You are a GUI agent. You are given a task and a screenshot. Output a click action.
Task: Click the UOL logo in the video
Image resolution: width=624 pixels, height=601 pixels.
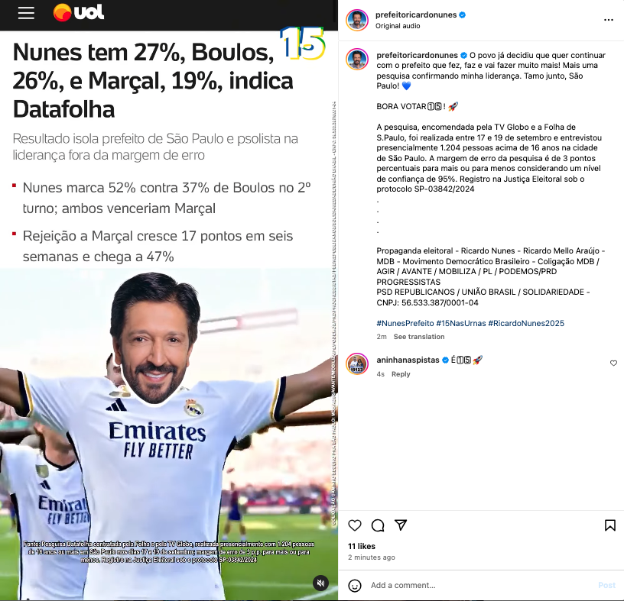point(79,12)
